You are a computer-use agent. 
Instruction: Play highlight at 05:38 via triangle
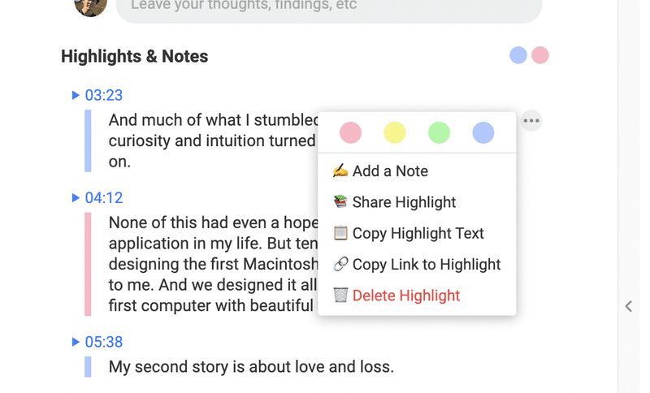click(76, 342)
